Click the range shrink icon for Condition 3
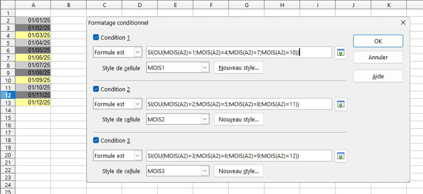 tap(340, 156)
